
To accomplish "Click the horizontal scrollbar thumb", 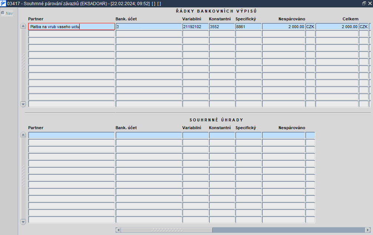I will pos(167,230).
